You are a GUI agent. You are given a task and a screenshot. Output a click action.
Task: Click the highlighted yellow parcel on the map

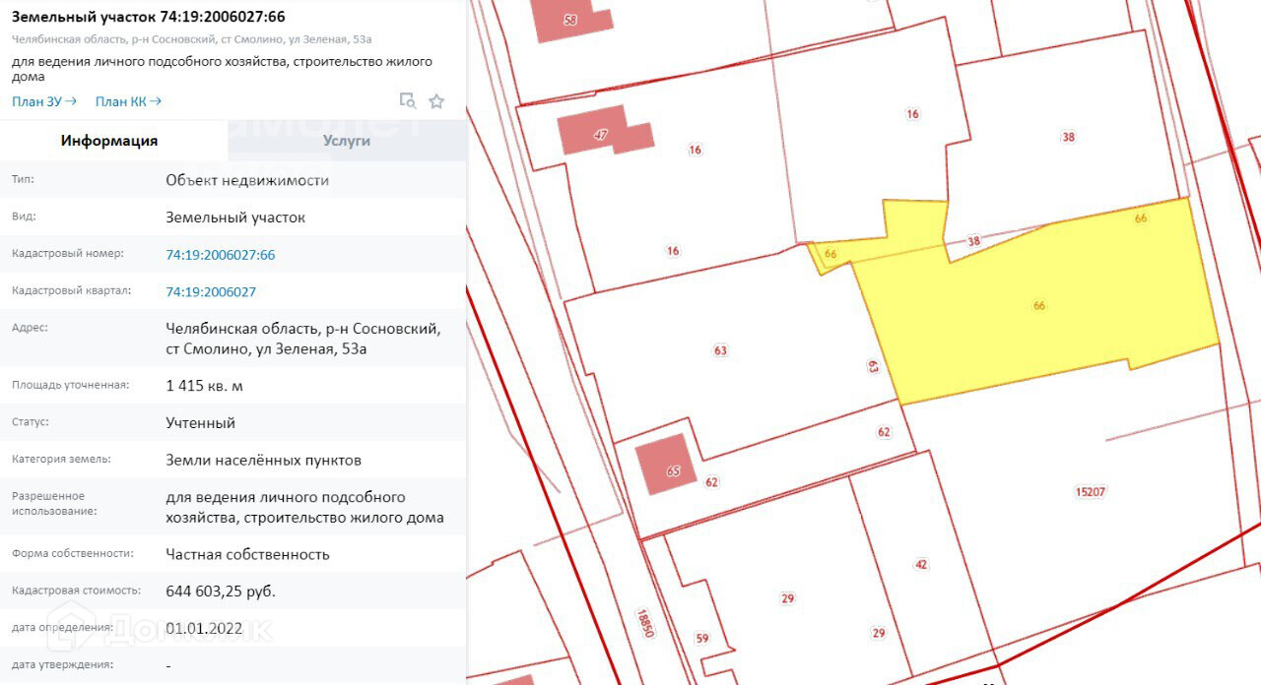click(x=1038, y=306)
